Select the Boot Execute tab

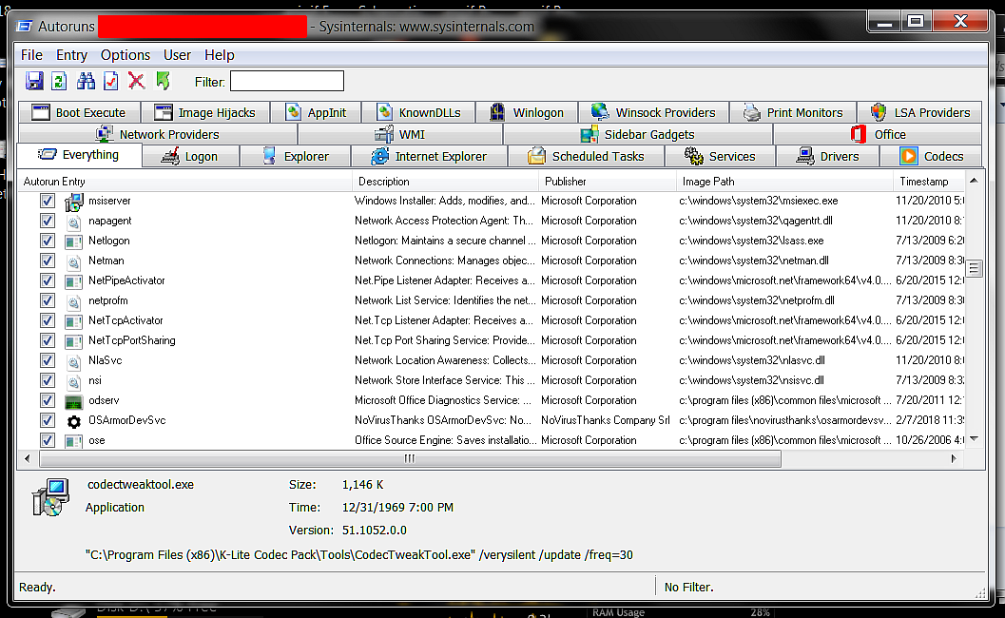[80, 113]
